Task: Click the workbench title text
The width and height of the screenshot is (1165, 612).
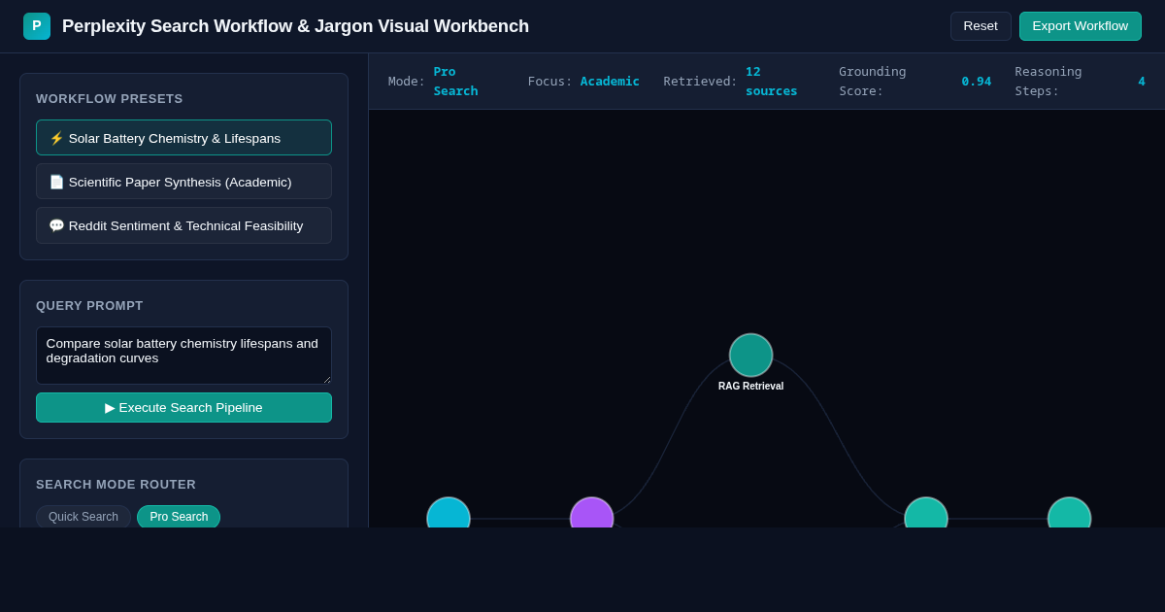Action: [x=296, y=26]
